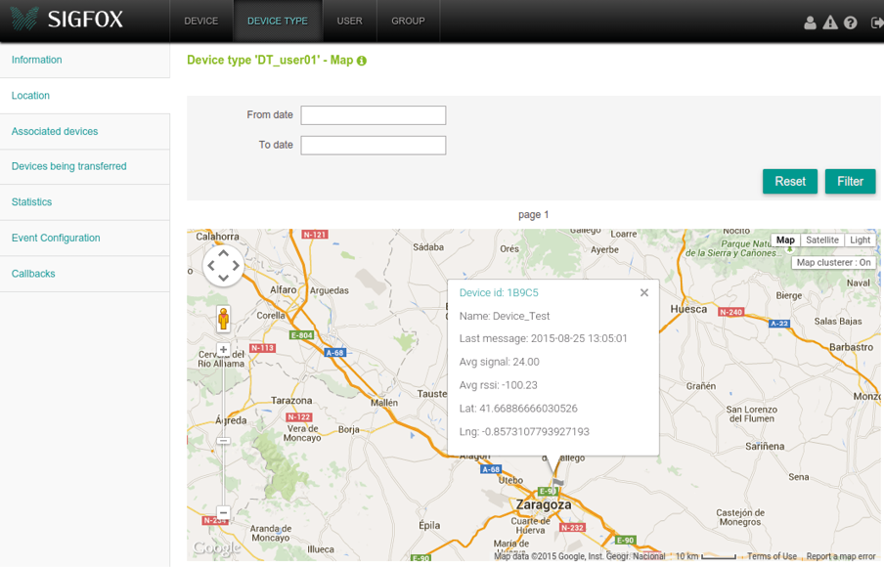Open the DEVICE TYPE tab

(278, 21)
